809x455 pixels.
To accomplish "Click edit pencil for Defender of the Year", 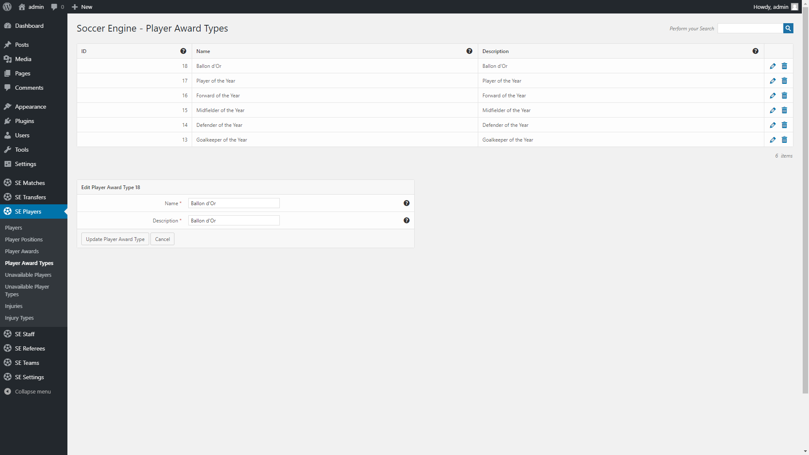I will tap(772, 125).
